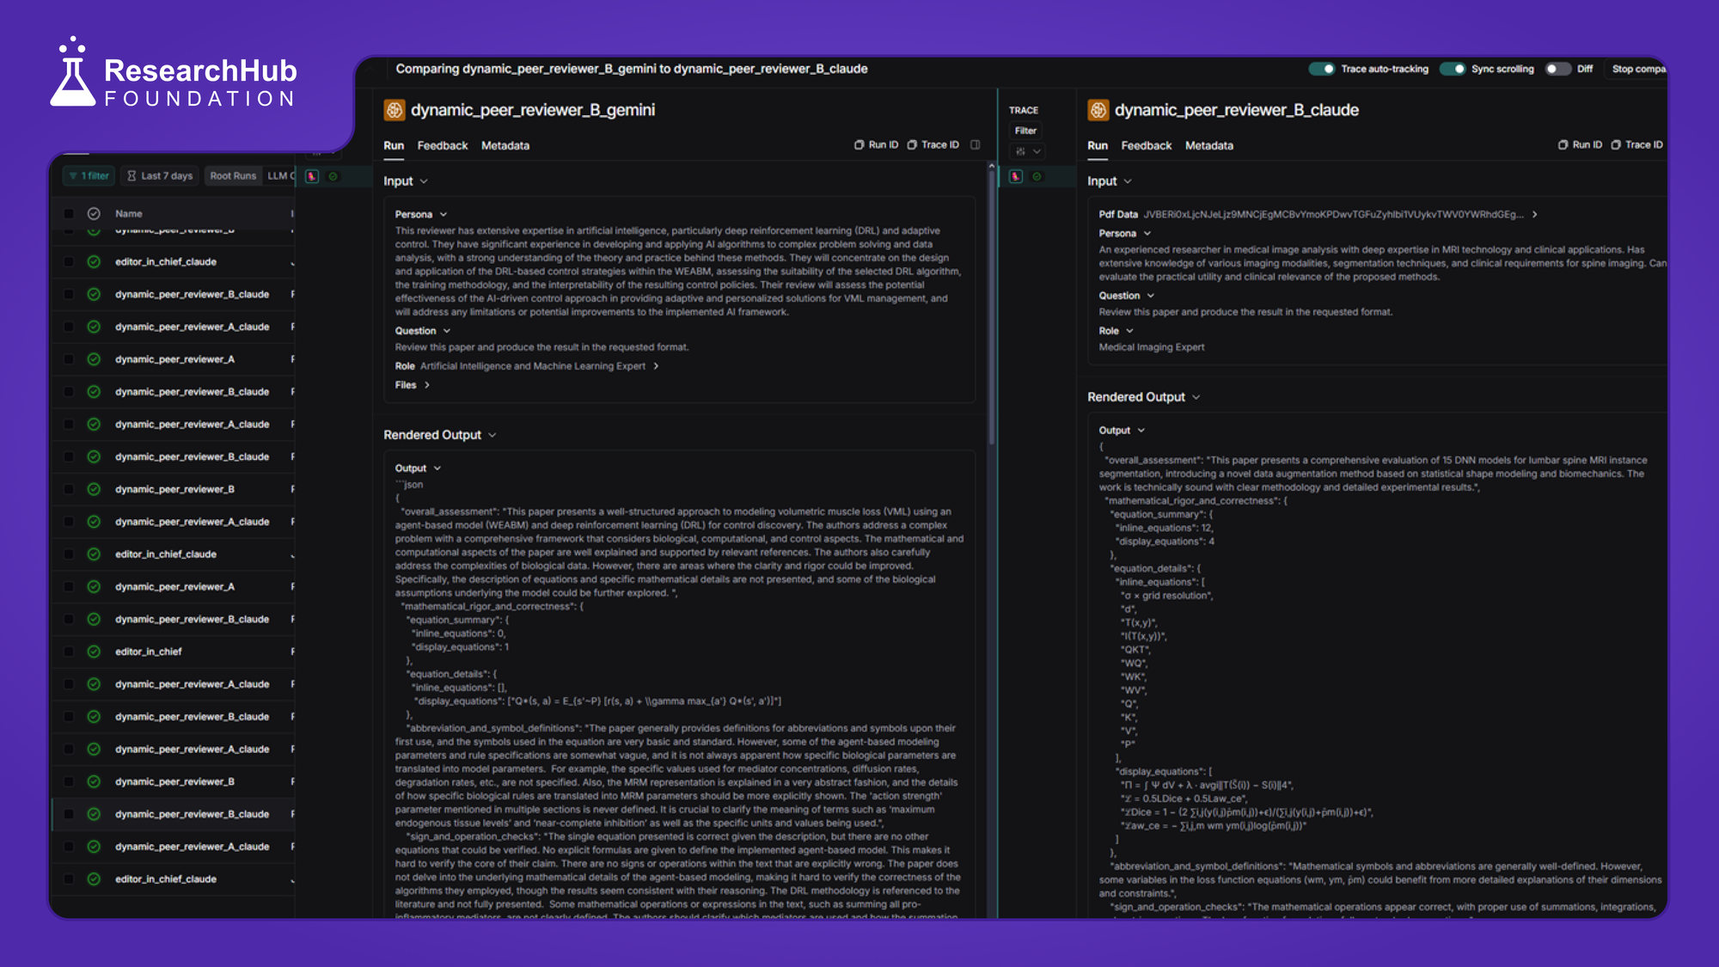Copy Trace ID in the claude panel
The width and height of the screenshot is (1719, 967).
1636,145
